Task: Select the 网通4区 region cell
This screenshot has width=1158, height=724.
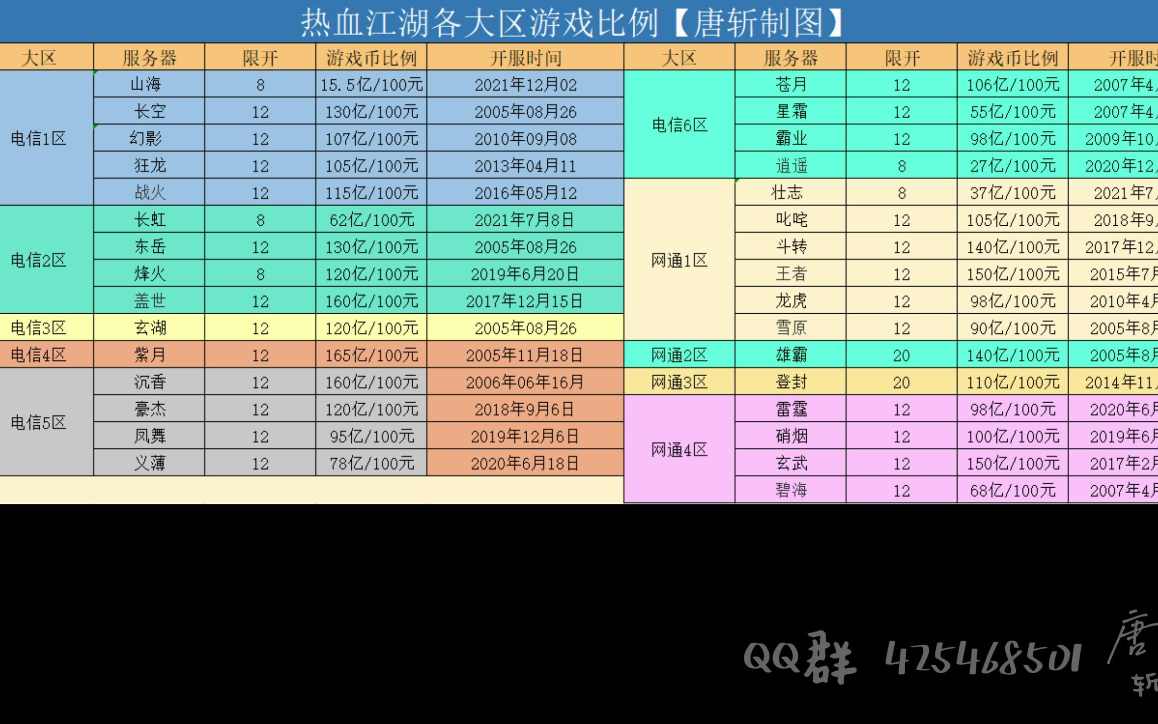Action: (x=679, y=449)
